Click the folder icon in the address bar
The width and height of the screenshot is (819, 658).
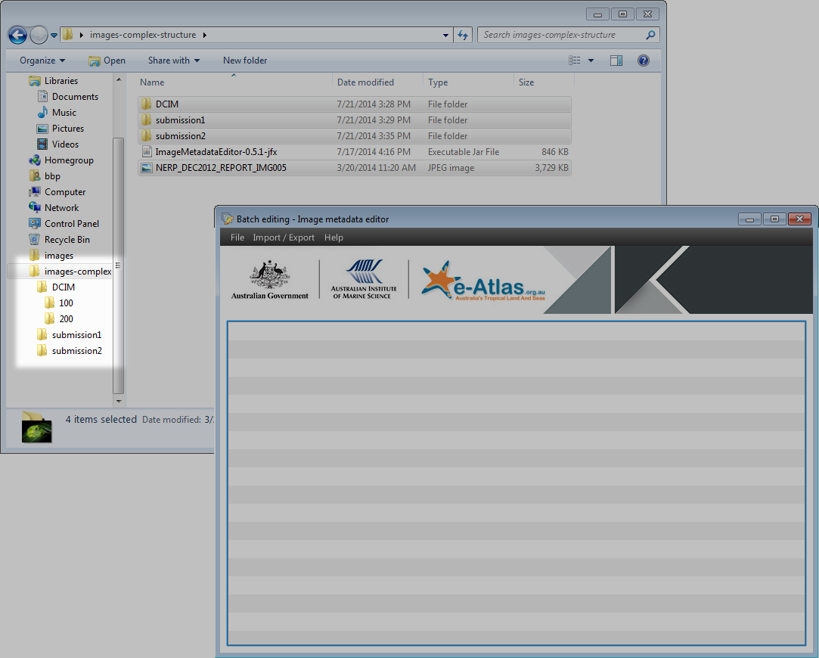pos(67,35)
